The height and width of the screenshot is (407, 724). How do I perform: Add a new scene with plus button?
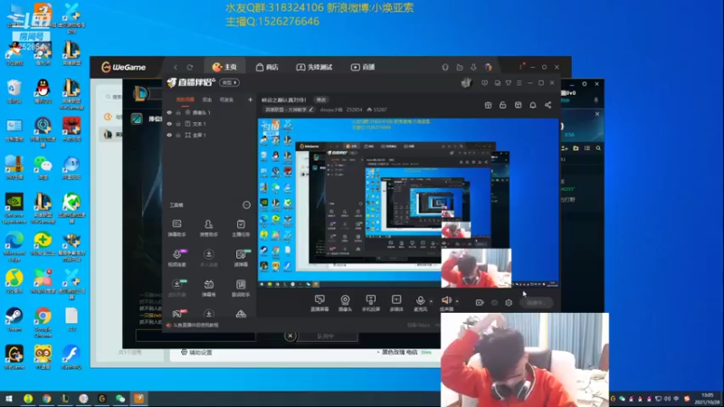250,99
